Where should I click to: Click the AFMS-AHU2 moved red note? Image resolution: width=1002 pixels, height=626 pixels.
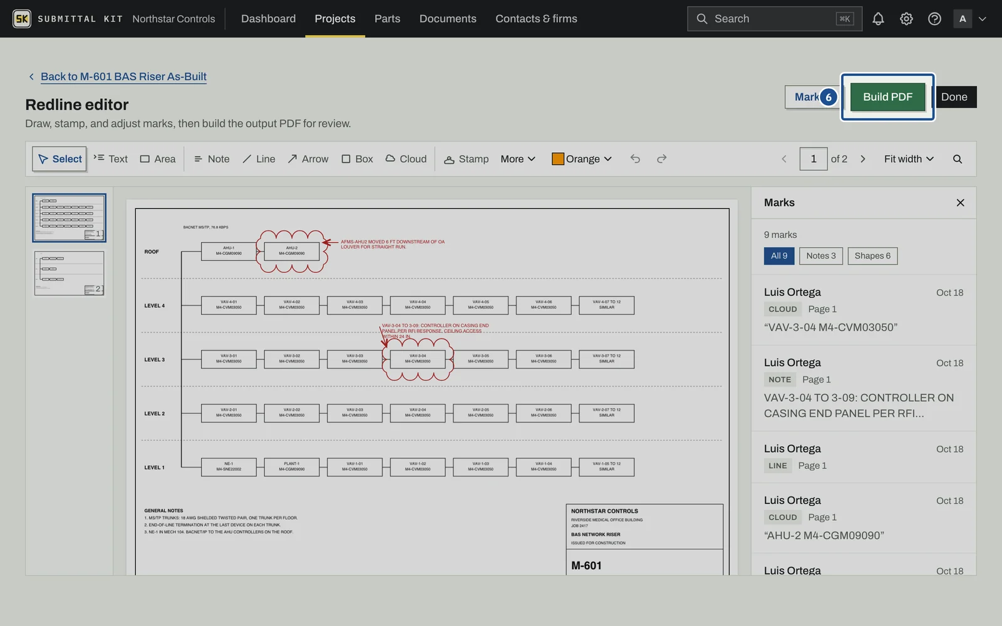(x=393, y=244)
